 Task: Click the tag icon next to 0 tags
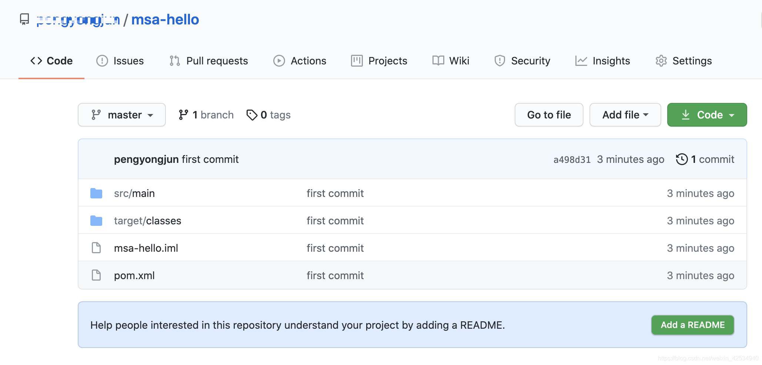(252, 115)
